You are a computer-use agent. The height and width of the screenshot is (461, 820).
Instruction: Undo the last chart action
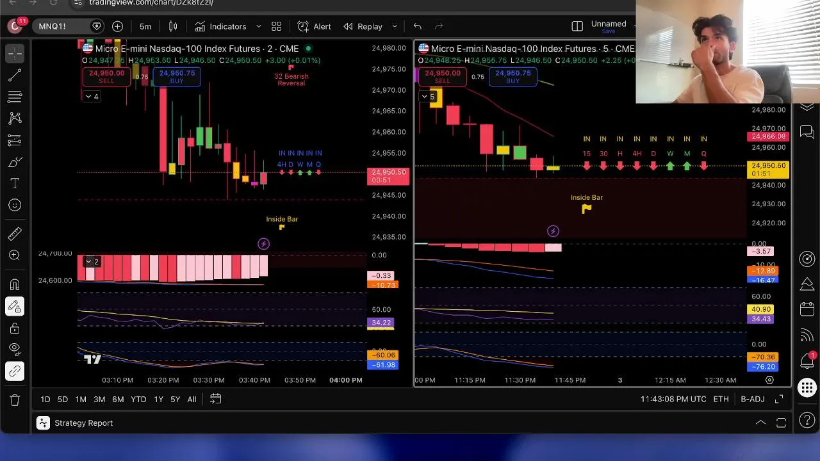tap(418, 26)
